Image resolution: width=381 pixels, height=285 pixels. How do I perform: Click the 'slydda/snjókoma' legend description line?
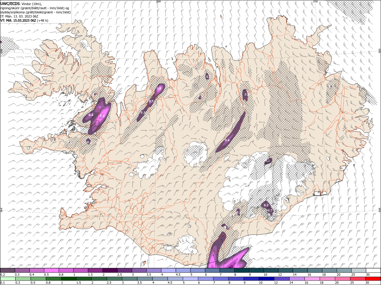[x=35, y=12]
